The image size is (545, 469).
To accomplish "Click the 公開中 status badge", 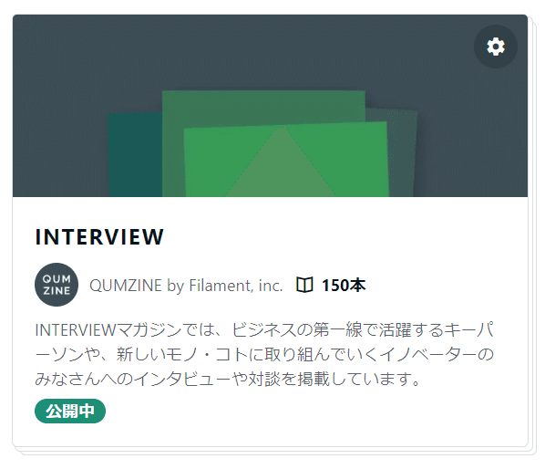I will [70, 411].
